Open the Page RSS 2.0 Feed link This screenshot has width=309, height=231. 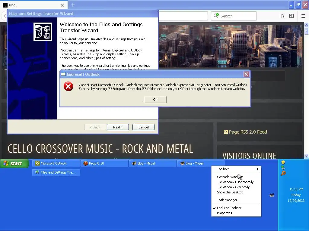[x=248, y=132]
